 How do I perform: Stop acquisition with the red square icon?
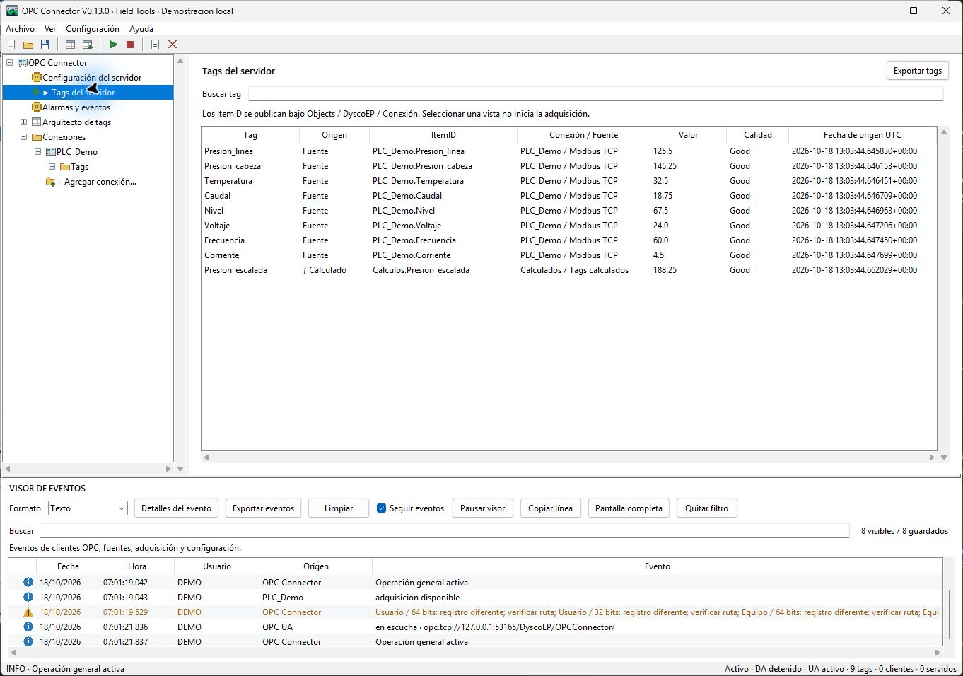[x=130, y=45]
